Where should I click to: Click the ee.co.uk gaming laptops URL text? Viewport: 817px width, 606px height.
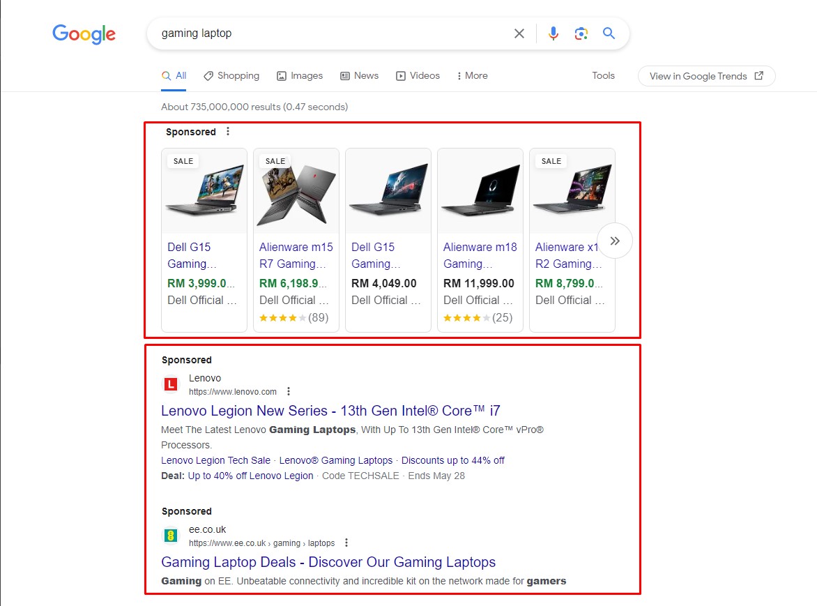pos(262,543)
